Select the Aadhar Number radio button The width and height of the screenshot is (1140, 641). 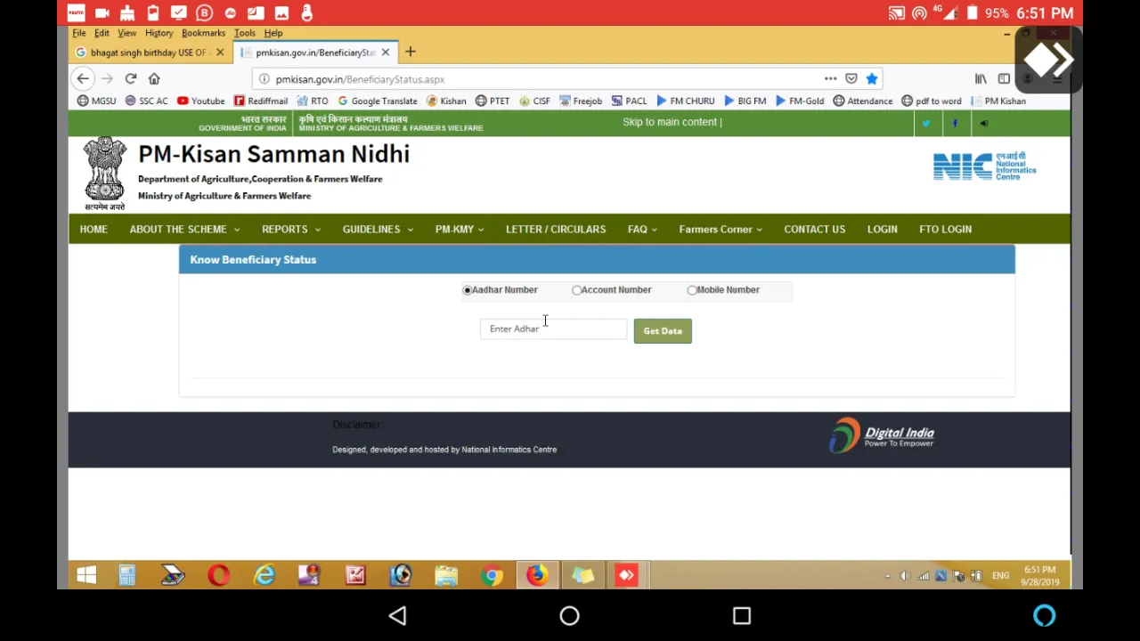(x=468, y=290)
